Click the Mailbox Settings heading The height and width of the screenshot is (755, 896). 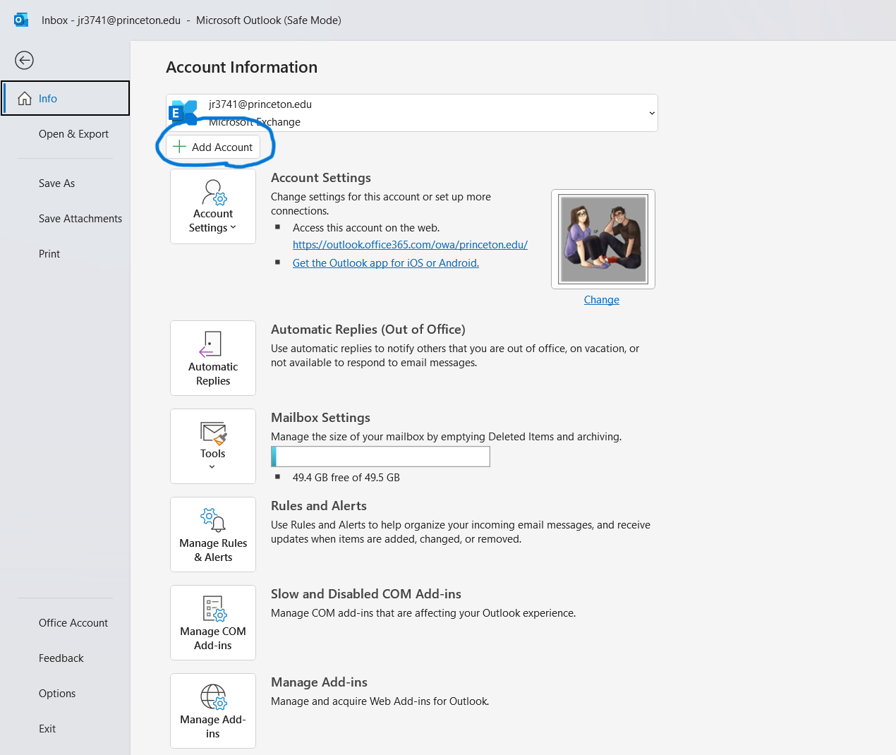[320, 418]
